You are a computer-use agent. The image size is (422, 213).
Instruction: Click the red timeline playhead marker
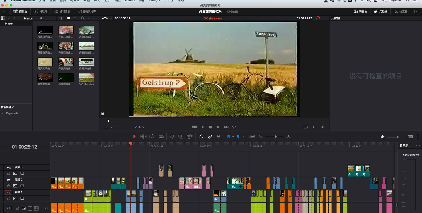pyautogui.click(x=131, y=144)
